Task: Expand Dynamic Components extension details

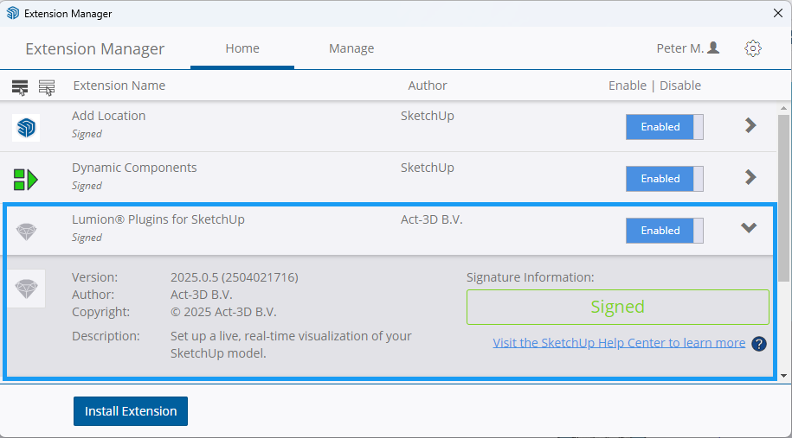Action: (750, 178)
